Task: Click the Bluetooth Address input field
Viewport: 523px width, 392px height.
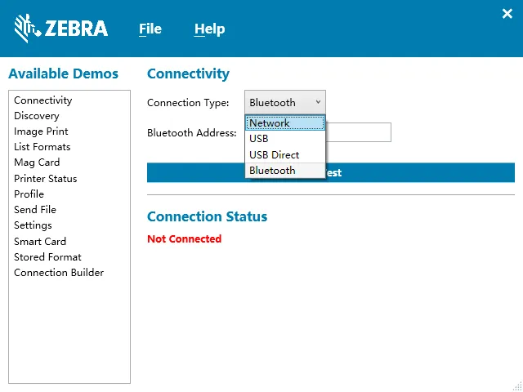Action: tap(359, 132)
